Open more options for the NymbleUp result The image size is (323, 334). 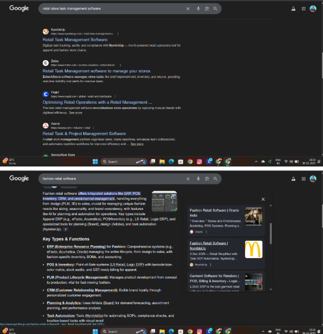click(118, 34)
